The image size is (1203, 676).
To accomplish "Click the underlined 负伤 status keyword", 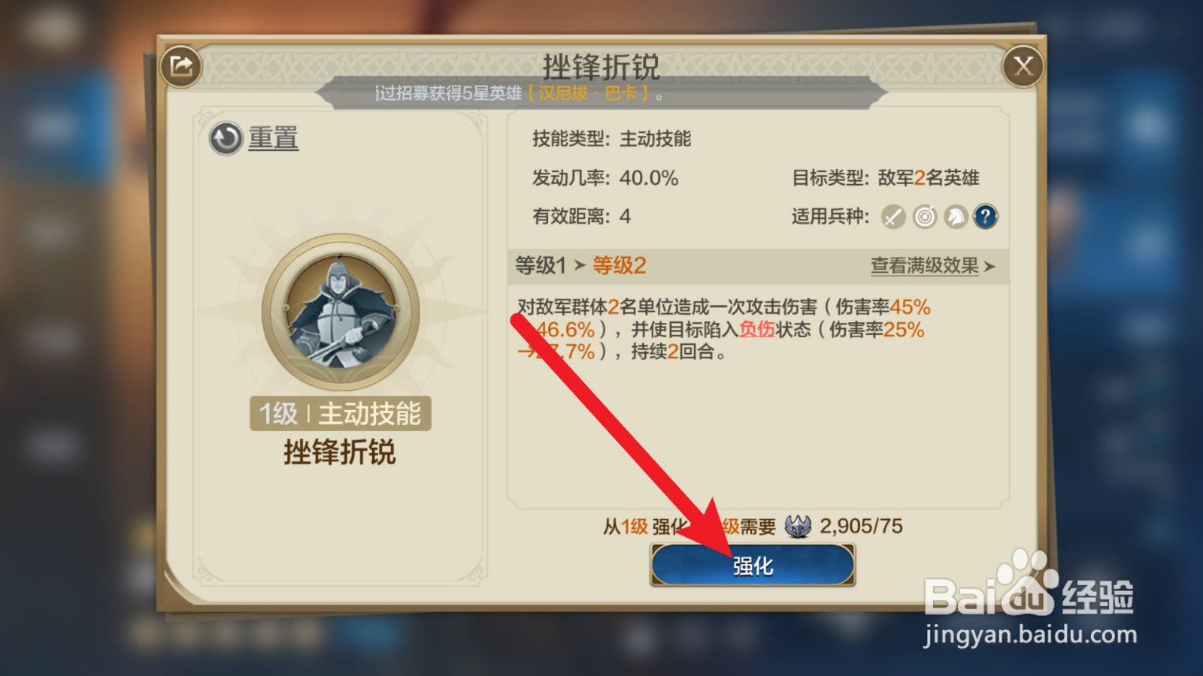I will 757,330.
